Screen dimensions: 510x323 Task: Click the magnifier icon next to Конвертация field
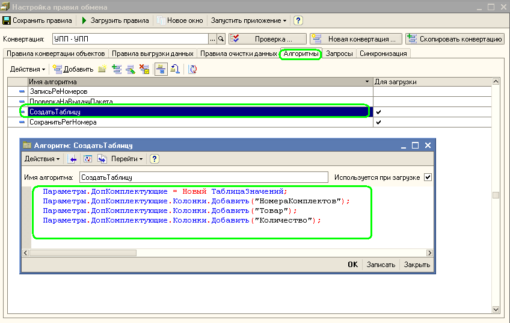[221, 39]
